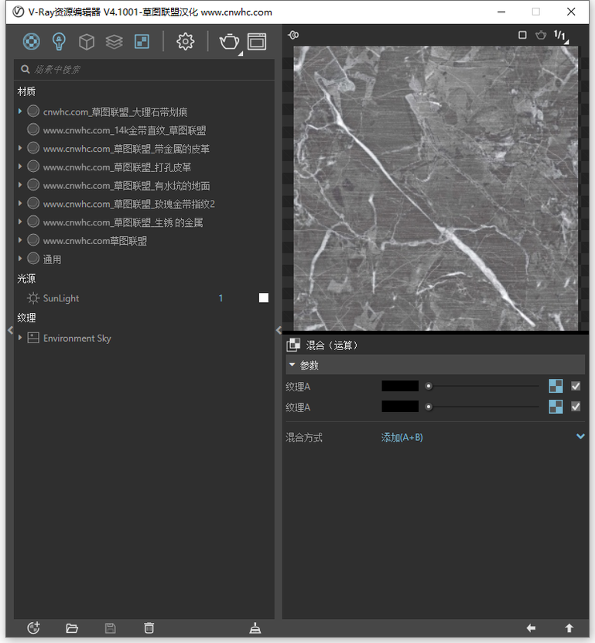Click material sphere icon of 14k金带直纹 material
Image resolution: width=595 pixels, height=643 pixels.
(x=33, y=129)
